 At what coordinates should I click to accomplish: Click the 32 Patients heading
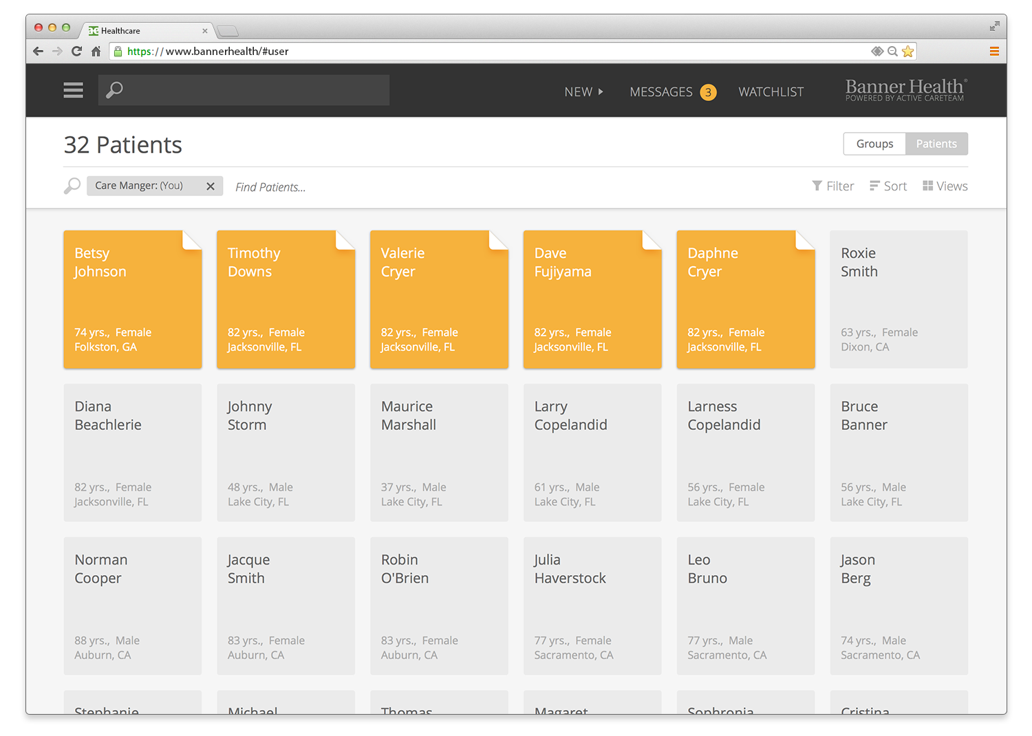(x=122, y=145)
